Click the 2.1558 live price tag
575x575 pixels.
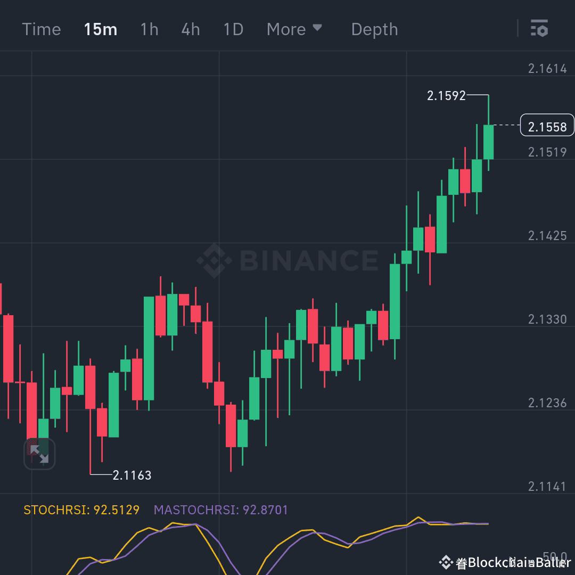coord(547,126)
